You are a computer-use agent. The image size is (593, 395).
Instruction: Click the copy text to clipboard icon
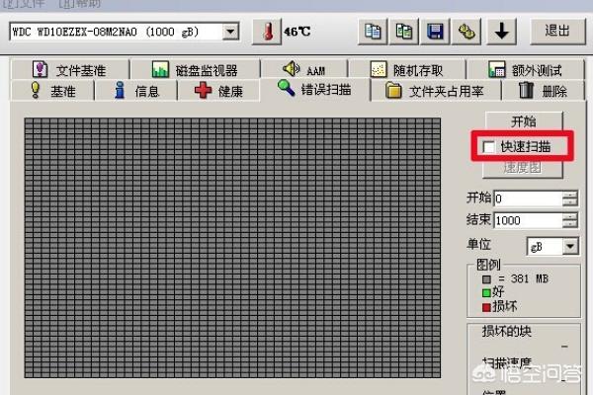point(373,31)
